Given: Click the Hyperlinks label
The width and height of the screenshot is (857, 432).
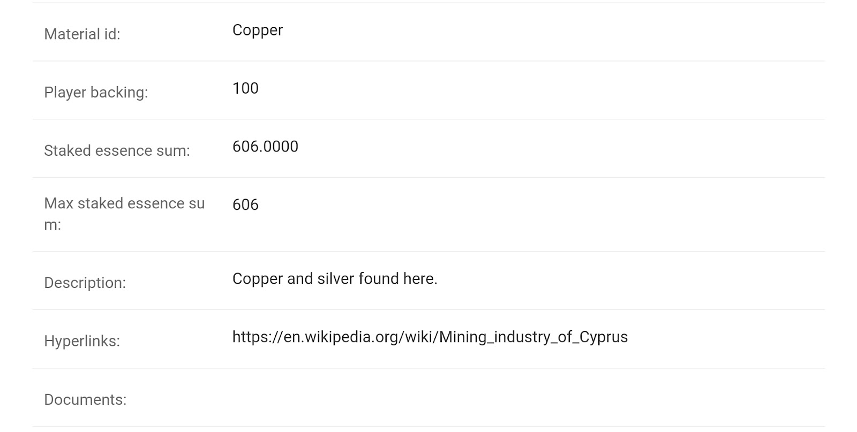Looking at the screenshot, I should coord(82,341).
